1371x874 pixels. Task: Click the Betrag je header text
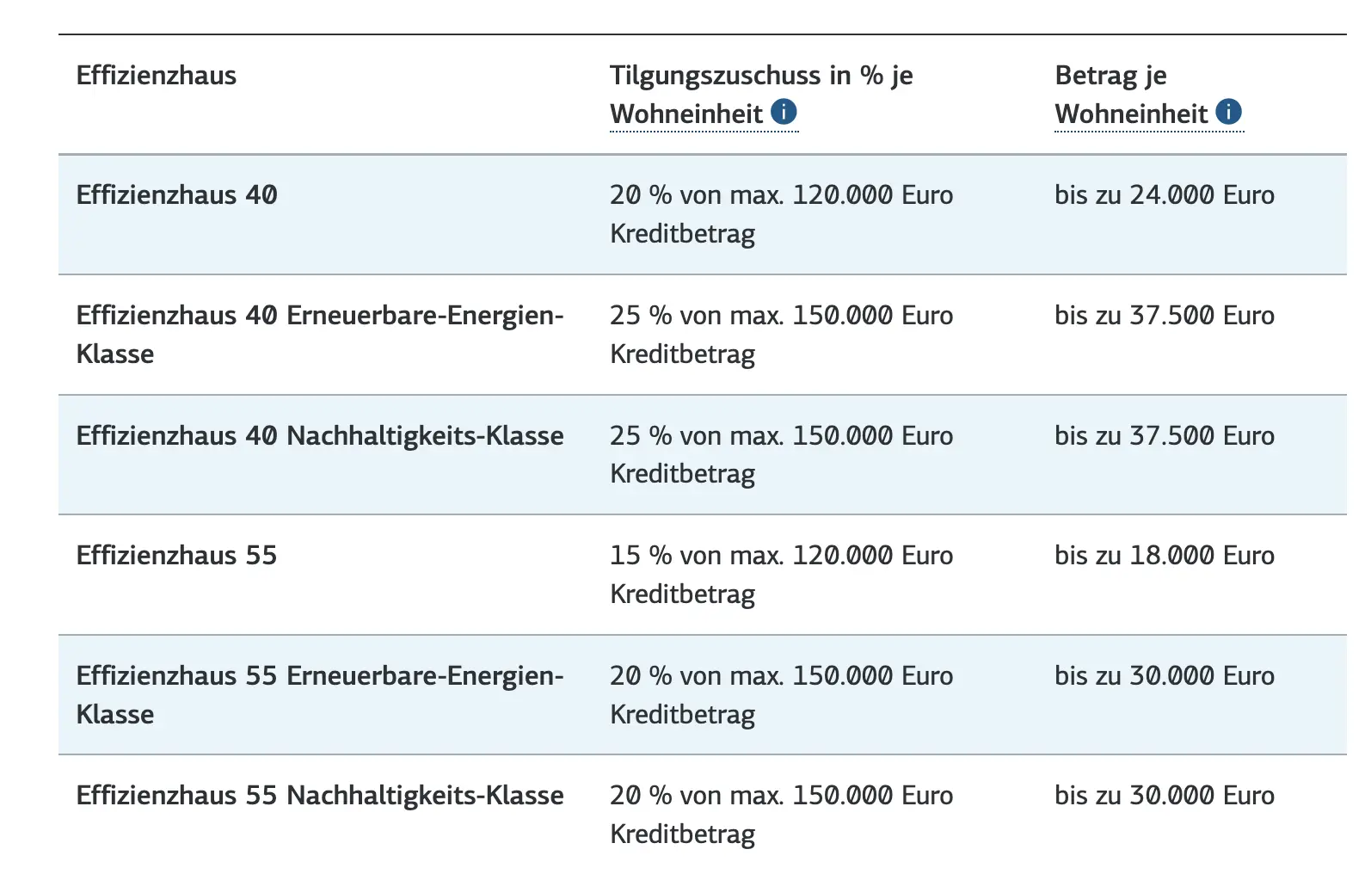1110,76
